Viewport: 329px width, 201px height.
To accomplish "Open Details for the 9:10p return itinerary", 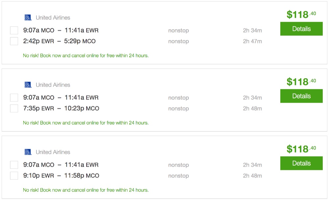I will pos(301,163).
